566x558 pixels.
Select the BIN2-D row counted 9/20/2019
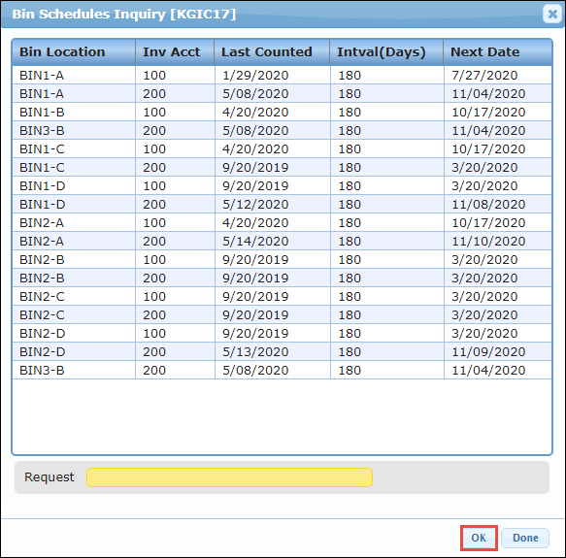(282, 333)
